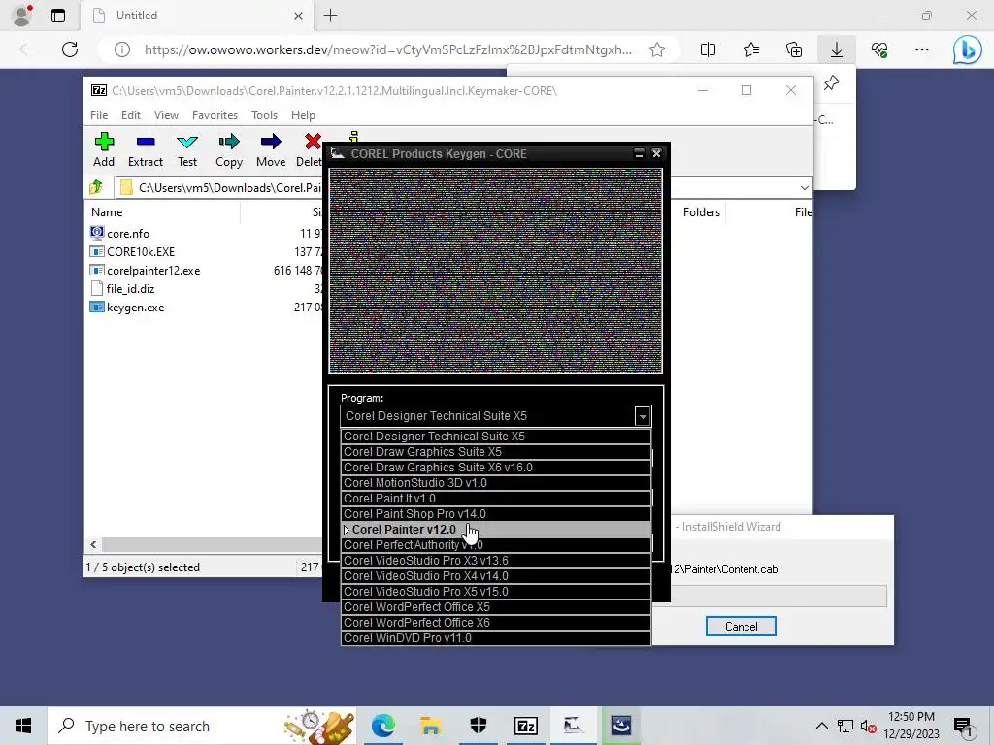994x745 pixels.
Task: Select Corel Draw Graphics Suite X6 v16.0
Action: 496,468
